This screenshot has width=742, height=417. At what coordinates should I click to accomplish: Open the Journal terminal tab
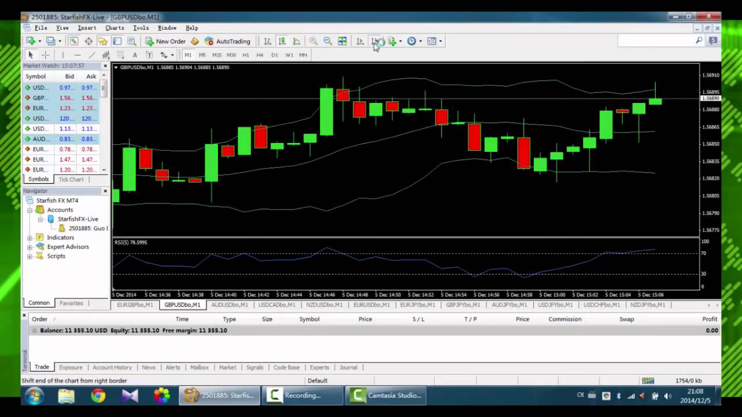pyautogui.click(x=348, y=367)
